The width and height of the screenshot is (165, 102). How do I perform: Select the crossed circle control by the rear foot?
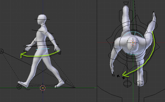point(19,87)
